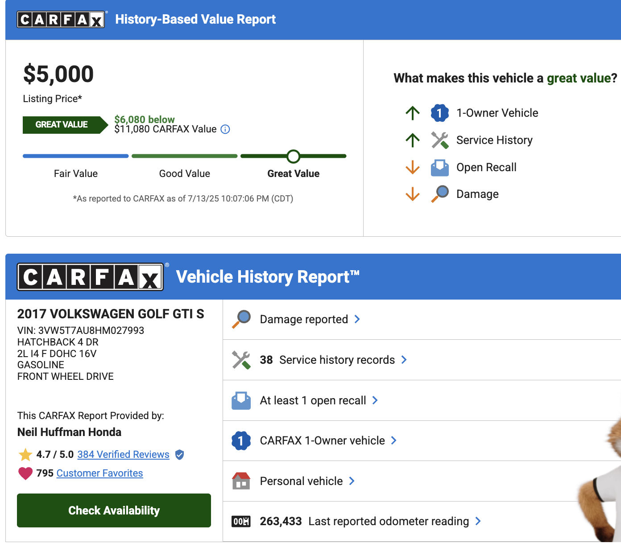Click the Fair Value label under bar
Screen dimensions: 621x543
(x=76, y=173)
